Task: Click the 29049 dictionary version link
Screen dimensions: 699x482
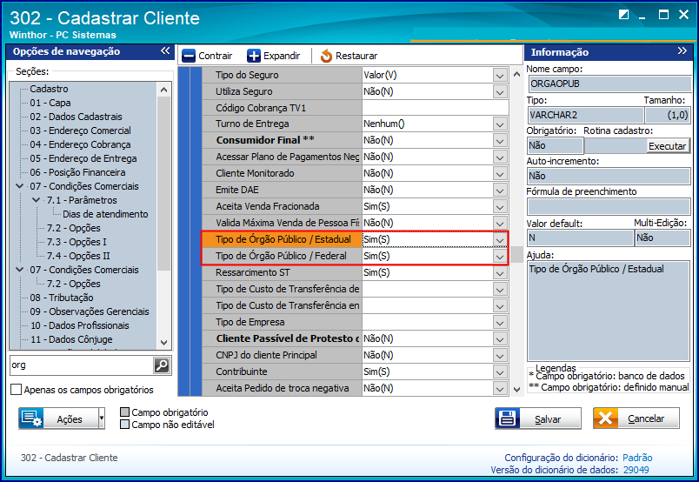Action: 636,470
